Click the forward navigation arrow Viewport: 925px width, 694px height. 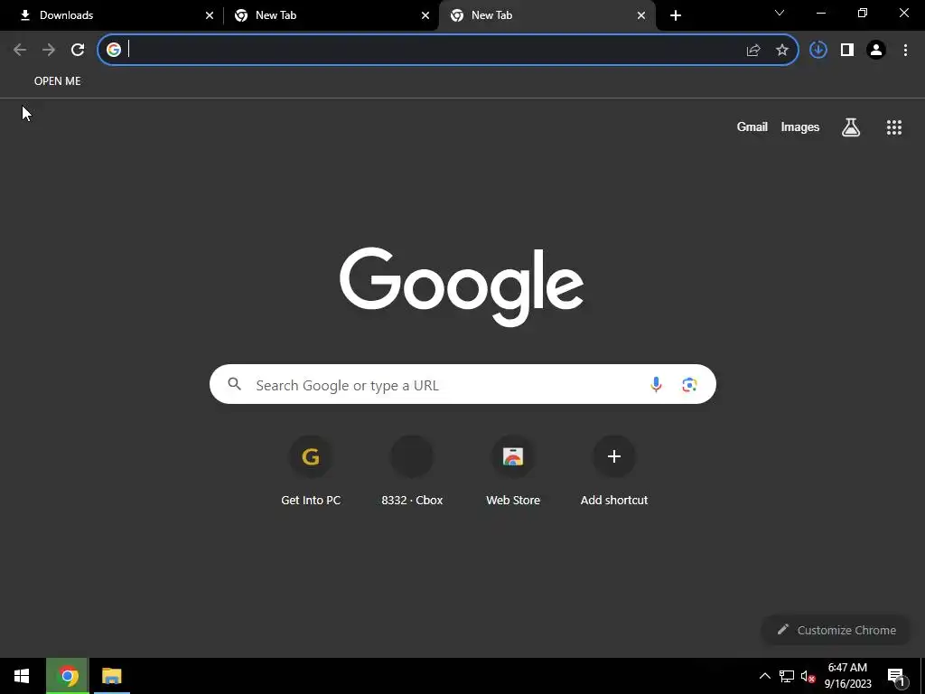pyautogui.click(x=49, y=51)
